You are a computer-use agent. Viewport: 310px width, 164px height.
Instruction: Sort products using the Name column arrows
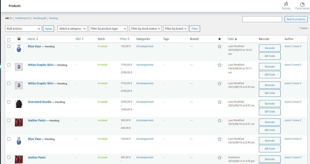coord(38,39)
